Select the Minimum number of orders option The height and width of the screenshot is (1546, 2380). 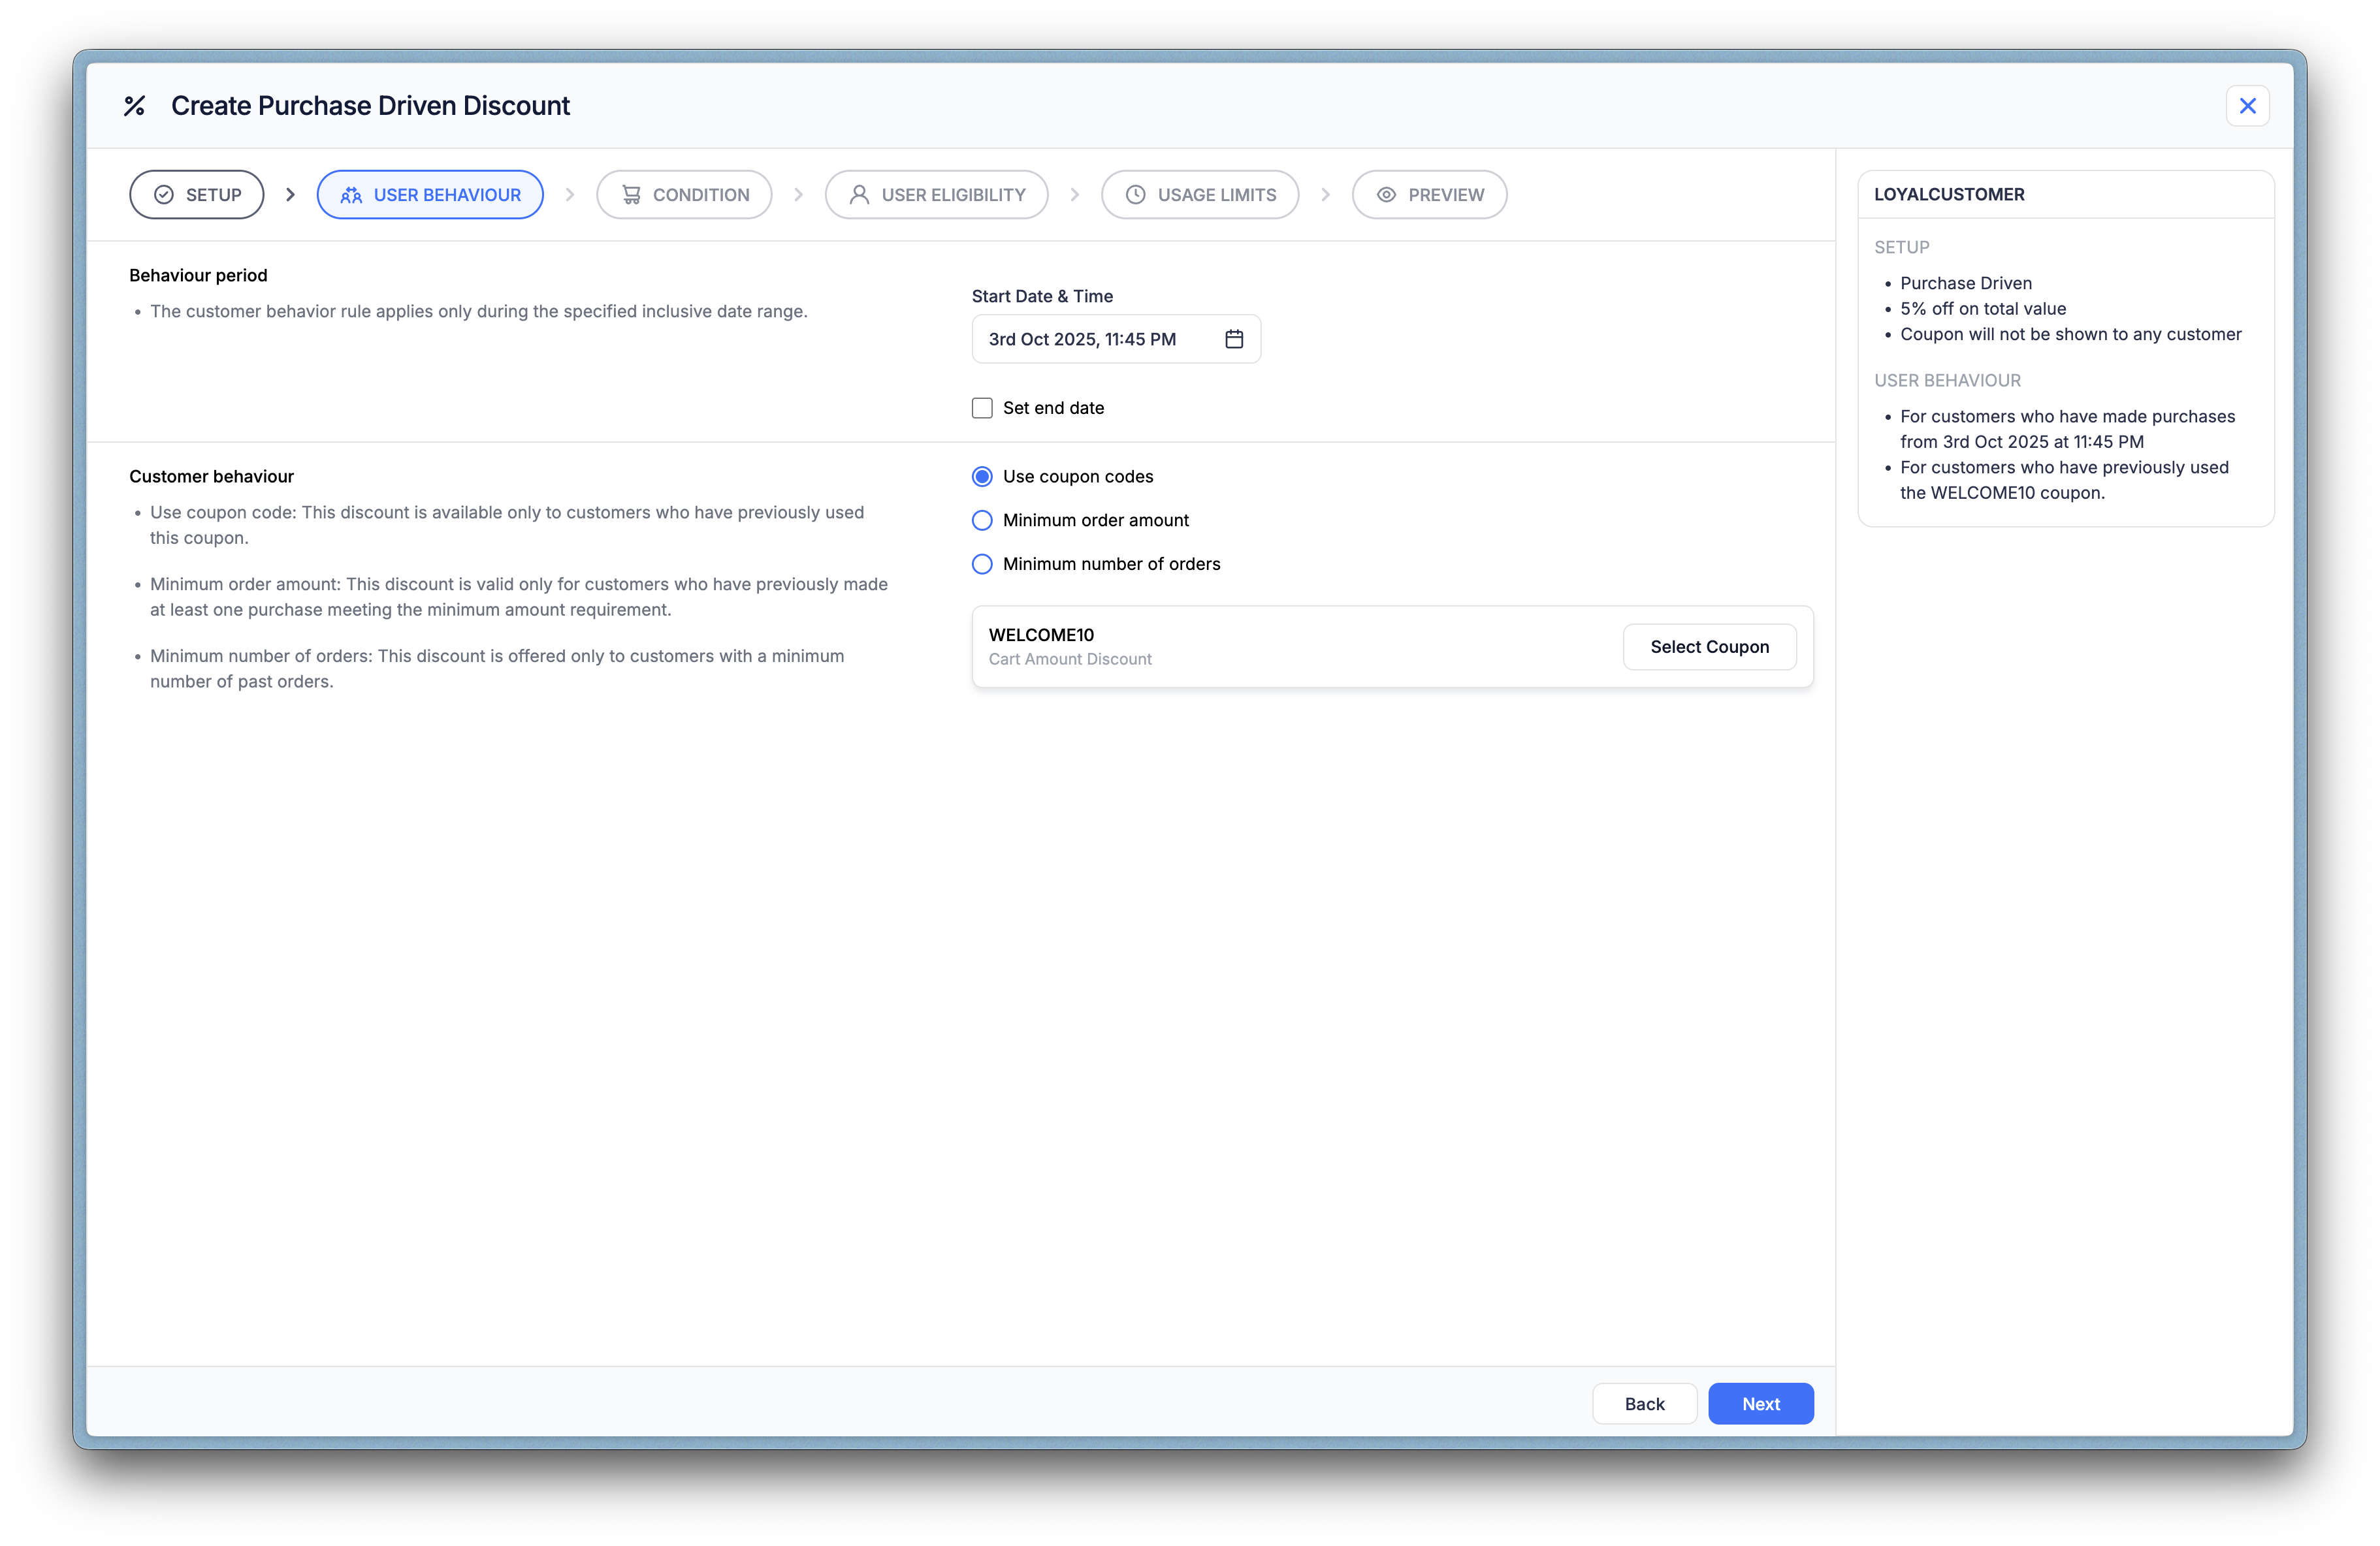(982, 565)
